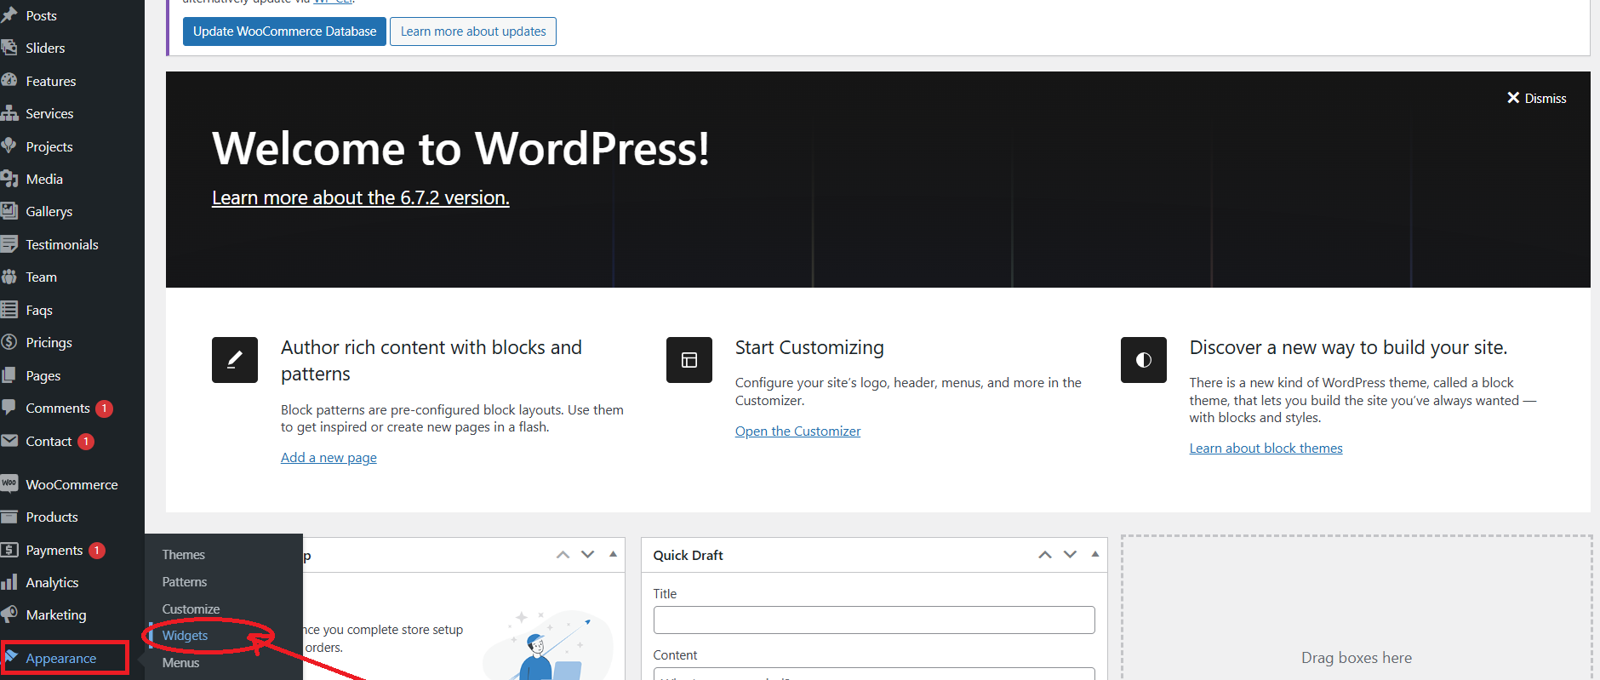Collapse the Quick Draft panel
The image size is (1600, 680).
[x=1095, y=554]
